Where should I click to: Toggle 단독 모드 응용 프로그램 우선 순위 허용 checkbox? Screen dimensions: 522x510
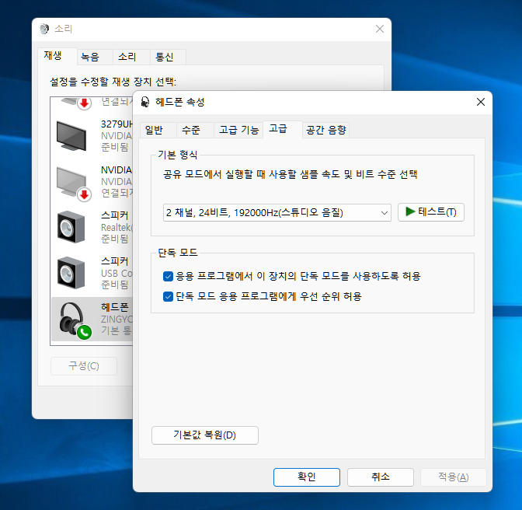pyautogui.click(x=168, y=296)
